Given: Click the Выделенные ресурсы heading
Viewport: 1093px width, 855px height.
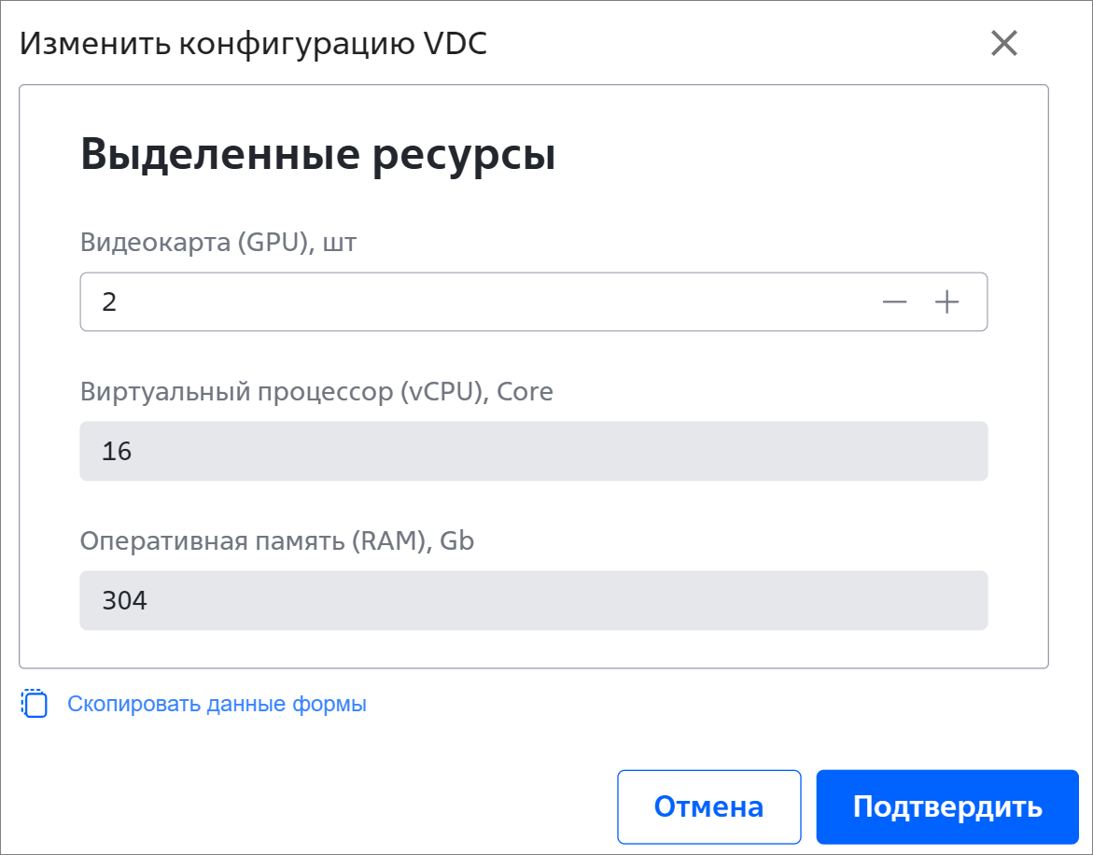Looking at the screenshot, I should click(x=318, y=154).
